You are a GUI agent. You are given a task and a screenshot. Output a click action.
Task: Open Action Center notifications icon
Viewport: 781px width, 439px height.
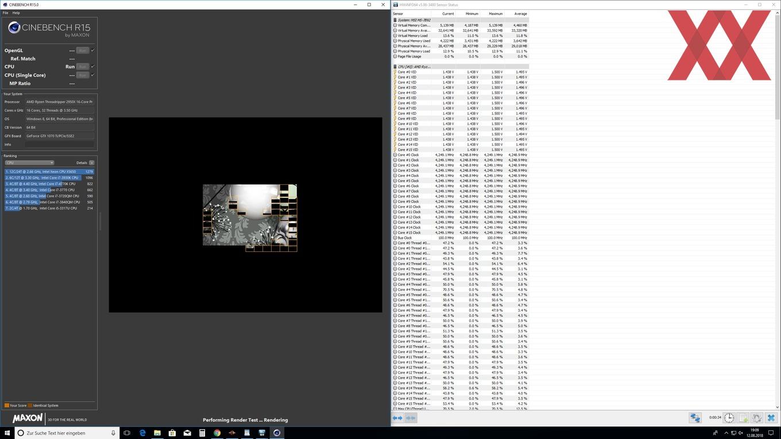772,433
